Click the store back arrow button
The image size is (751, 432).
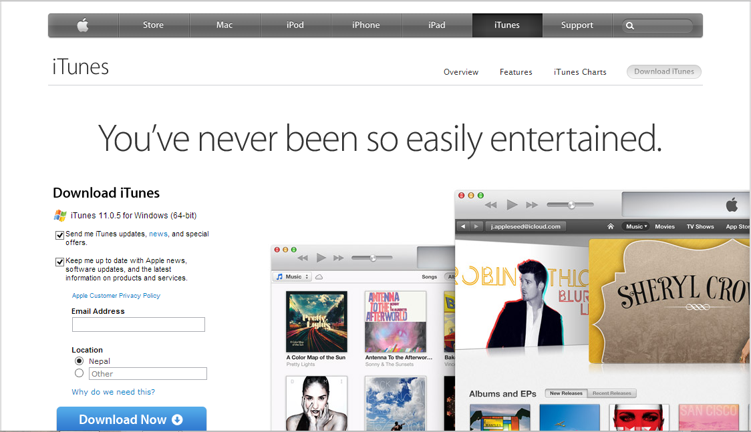[462, 226]
